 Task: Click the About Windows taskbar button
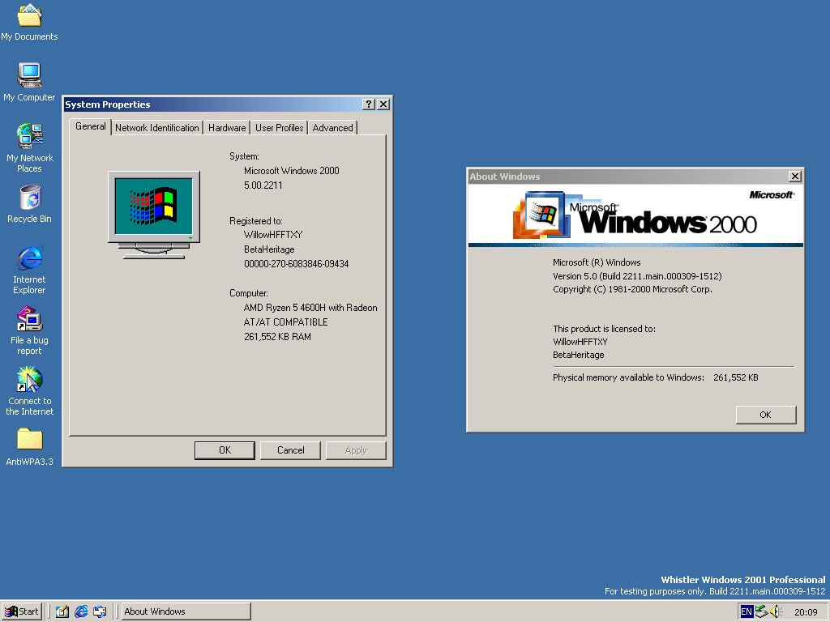pyautogui.click(x=186, y=611)
